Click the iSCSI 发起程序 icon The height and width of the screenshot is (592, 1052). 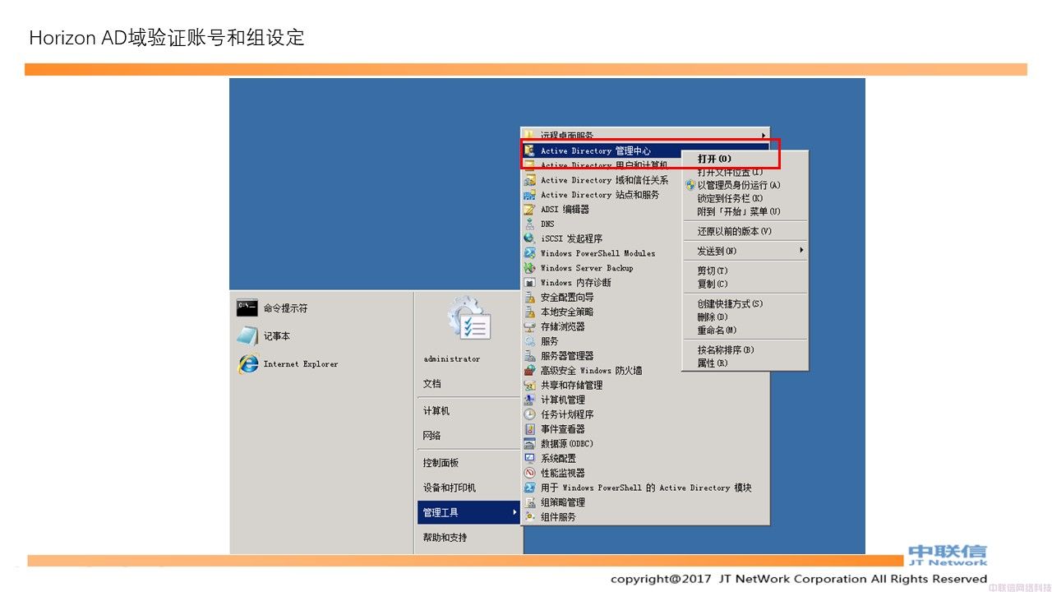click(x=530, y=238)
